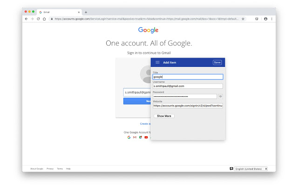Viewport: 298px width, 186px height.
Task: Open a new tab with plus button
Action: point(86,12)
